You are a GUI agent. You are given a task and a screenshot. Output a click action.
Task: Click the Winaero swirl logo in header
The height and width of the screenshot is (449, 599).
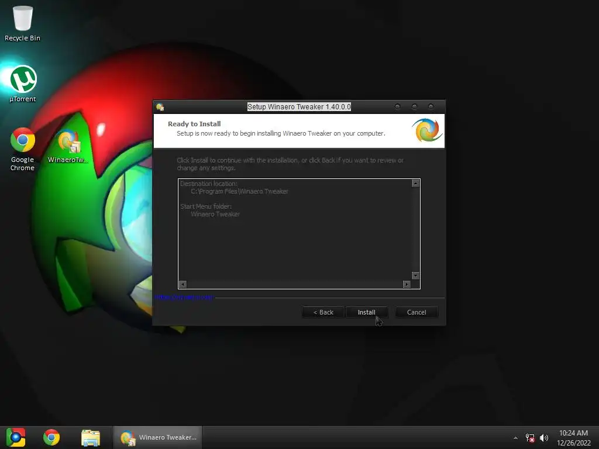pos(427,130)
